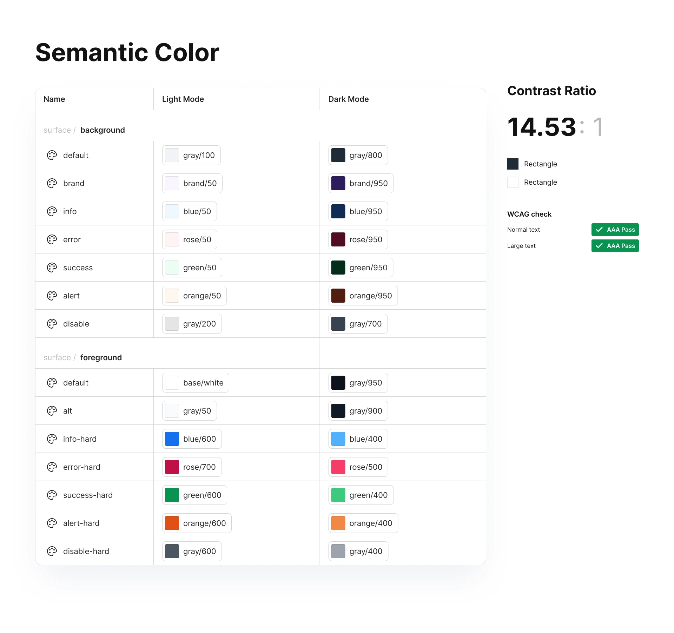The image size is (674, 633).
Task: Click the gray/100 color swatch
Action: pos(172,155)
